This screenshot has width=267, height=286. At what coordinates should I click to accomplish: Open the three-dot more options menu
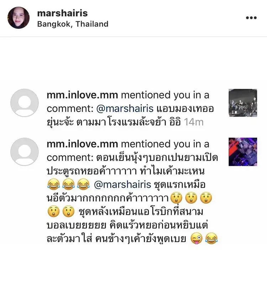coord(251,18)
